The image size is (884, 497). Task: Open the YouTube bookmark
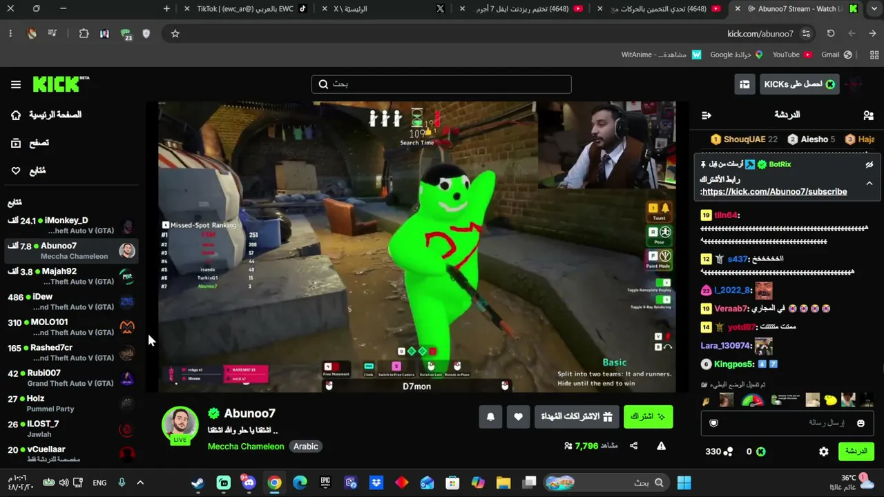[x=792, y=55]
